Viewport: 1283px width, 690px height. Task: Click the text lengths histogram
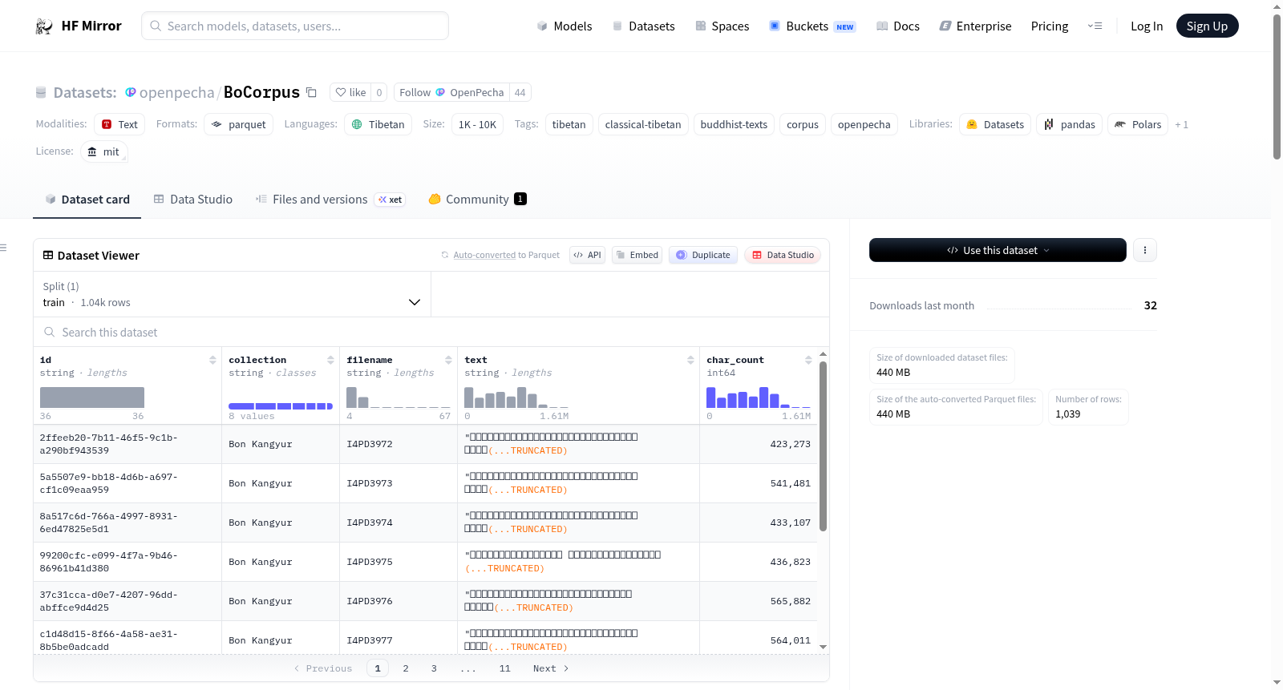click(x=516, y=397)
